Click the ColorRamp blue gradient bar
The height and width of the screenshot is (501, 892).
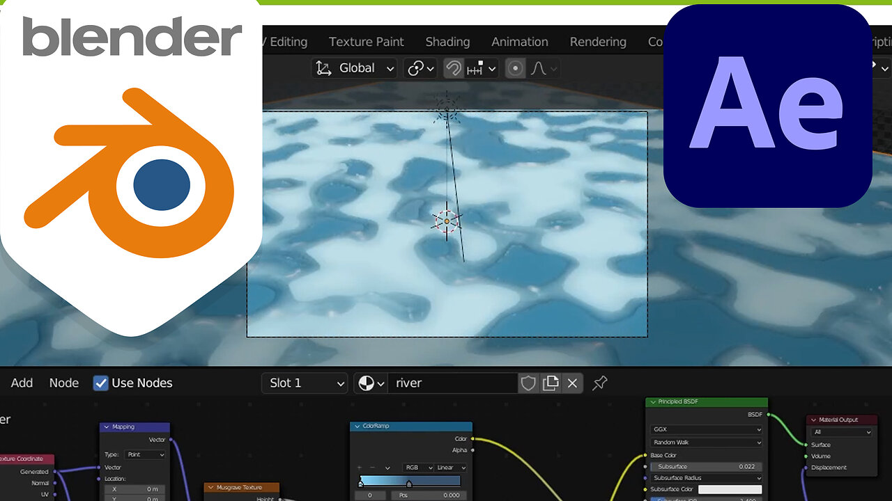pyautogui.click(x=410, y=480)
